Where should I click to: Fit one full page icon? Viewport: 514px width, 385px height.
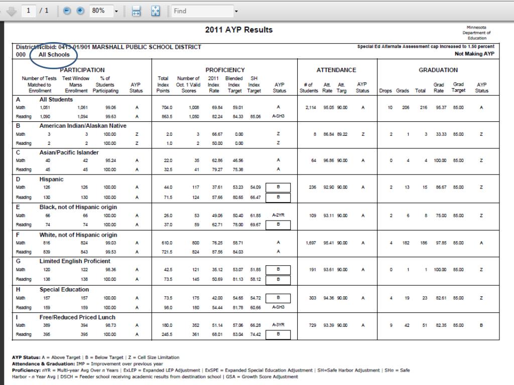156,11
